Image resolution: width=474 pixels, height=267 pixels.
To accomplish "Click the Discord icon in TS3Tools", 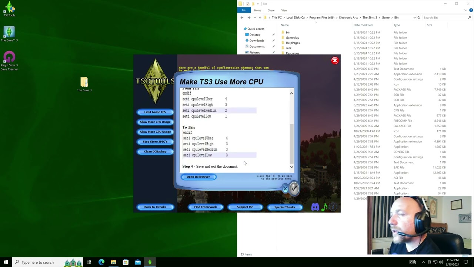I will pos(315,207).
